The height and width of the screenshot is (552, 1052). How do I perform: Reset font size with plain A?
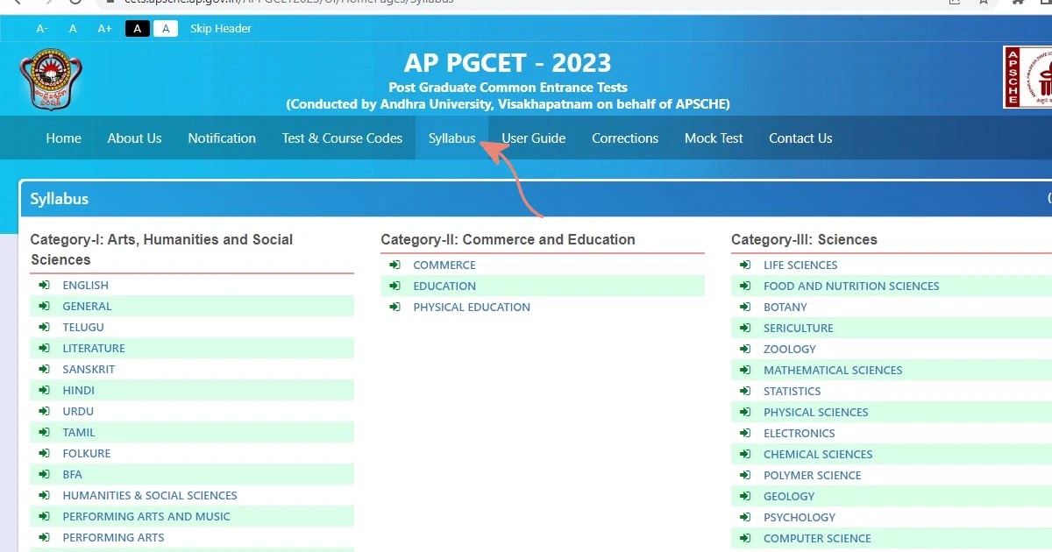click(73, 29)
